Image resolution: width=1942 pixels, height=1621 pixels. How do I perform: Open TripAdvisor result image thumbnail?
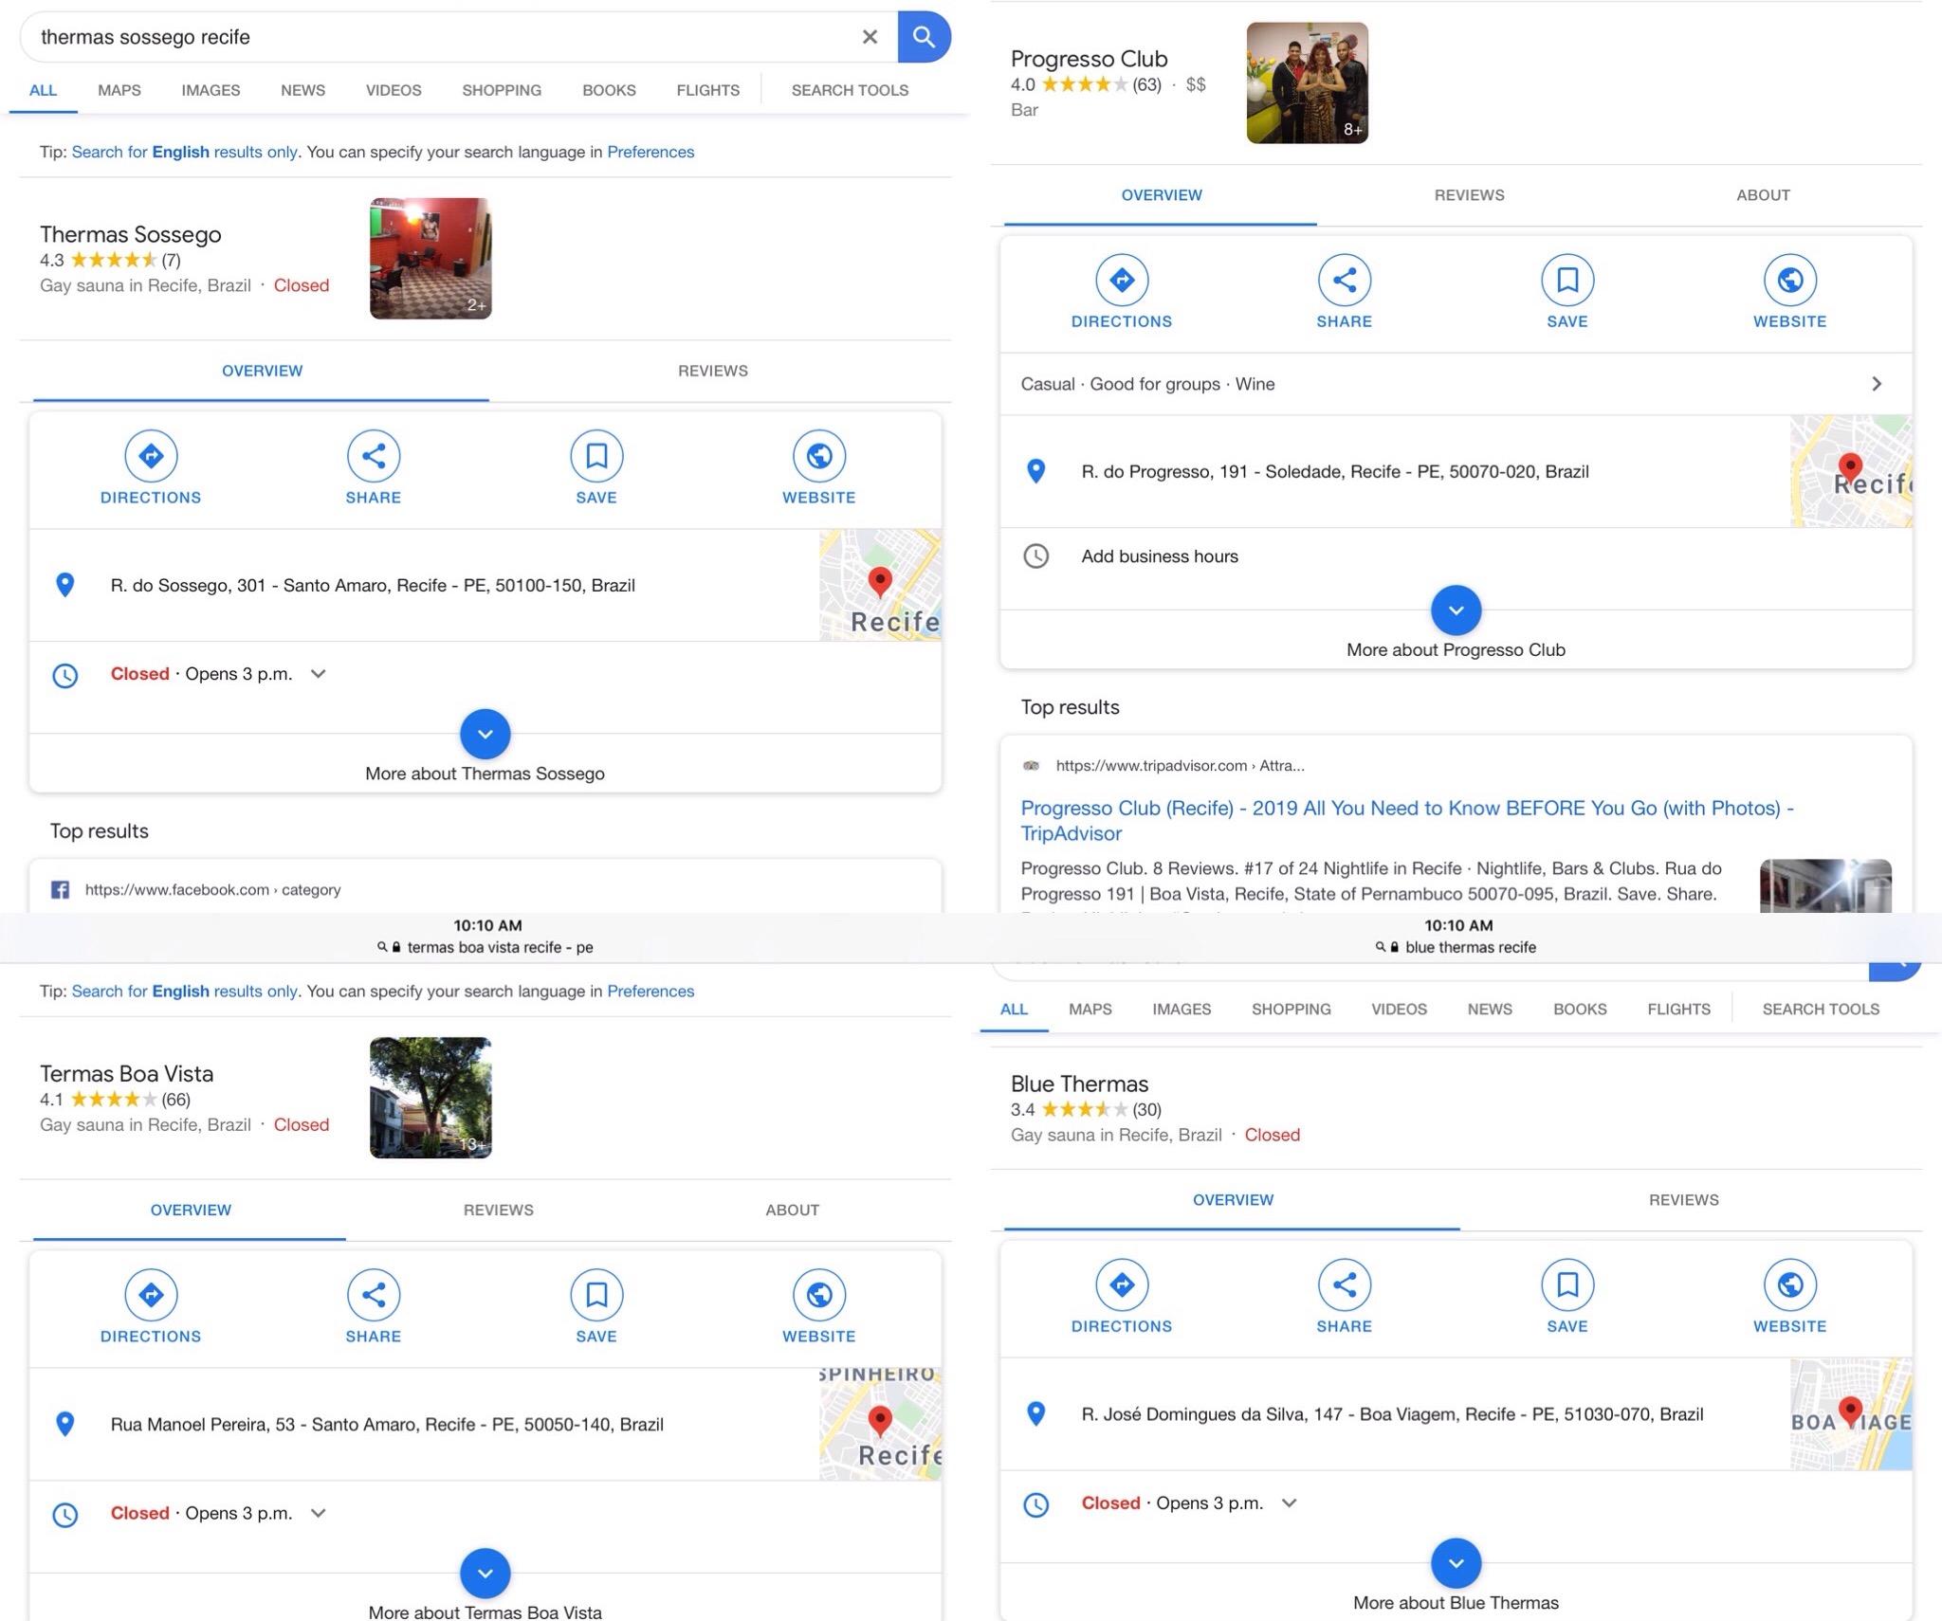[1825, 886]
